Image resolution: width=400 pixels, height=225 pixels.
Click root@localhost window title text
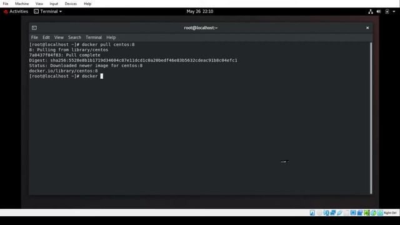click(201, 27)
